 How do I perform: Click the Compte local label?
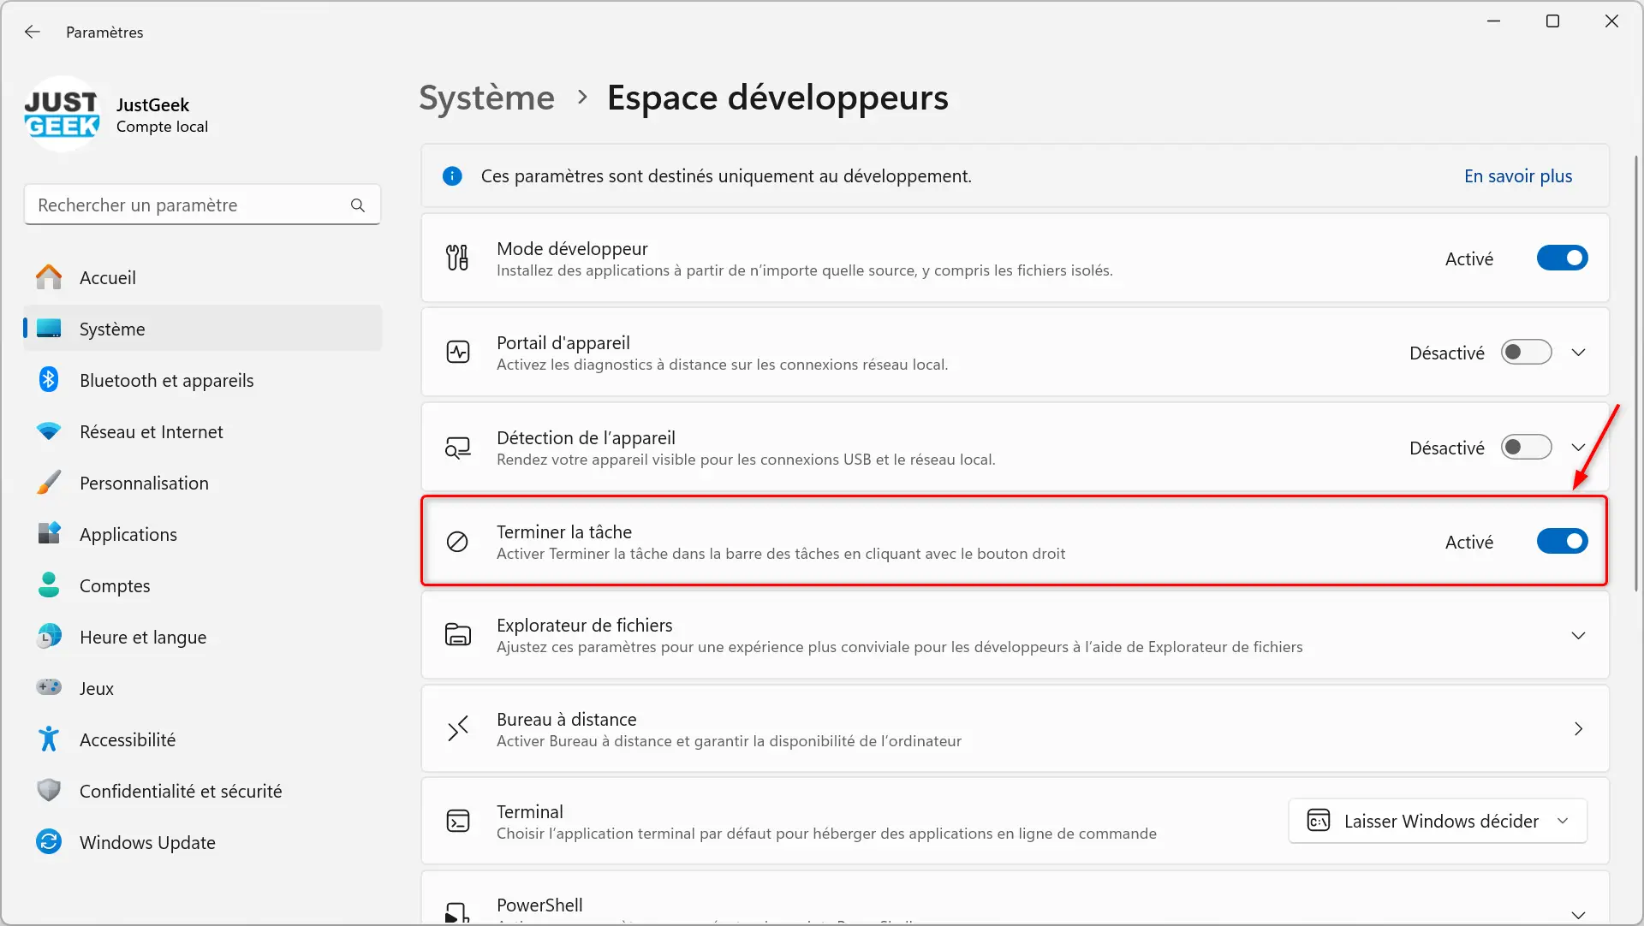click(162, 127)
